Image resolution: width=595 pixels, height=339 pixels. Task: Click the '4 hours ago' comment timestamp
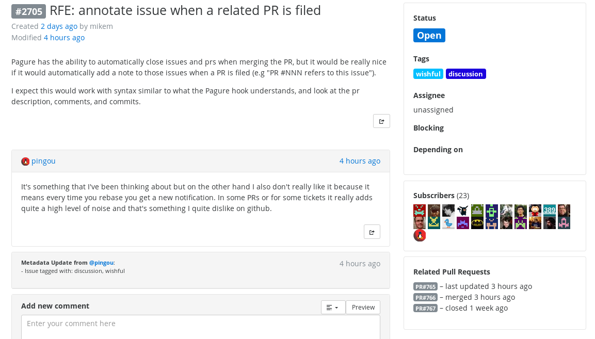[360, 161]
